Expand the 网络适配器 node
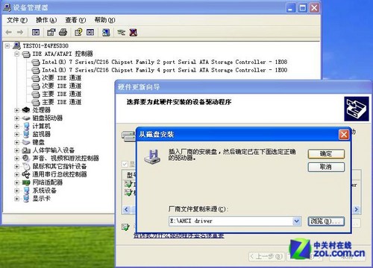This screenshot has height=268, width=373. 16,182
